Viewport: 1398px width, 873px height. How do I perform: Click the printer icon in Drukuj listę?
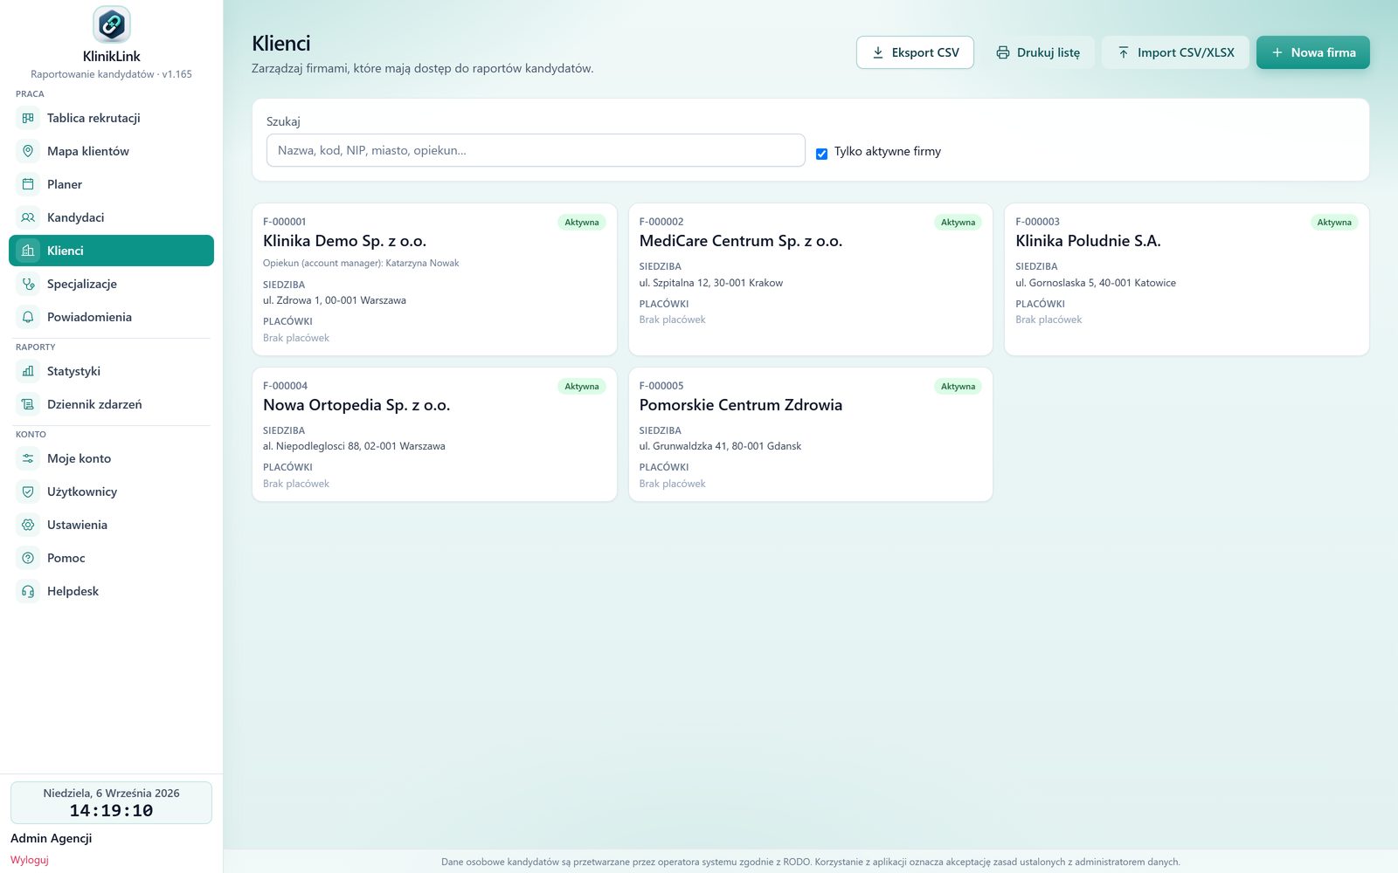pyautogui.click(x=1003, y=52)
